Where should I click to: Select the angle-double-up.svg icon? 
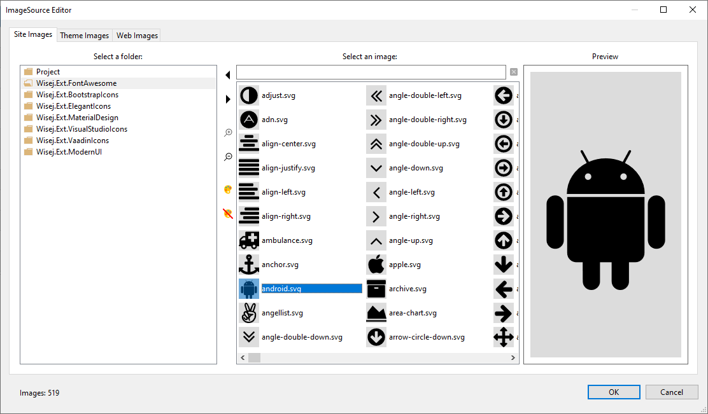pos(376,144)
